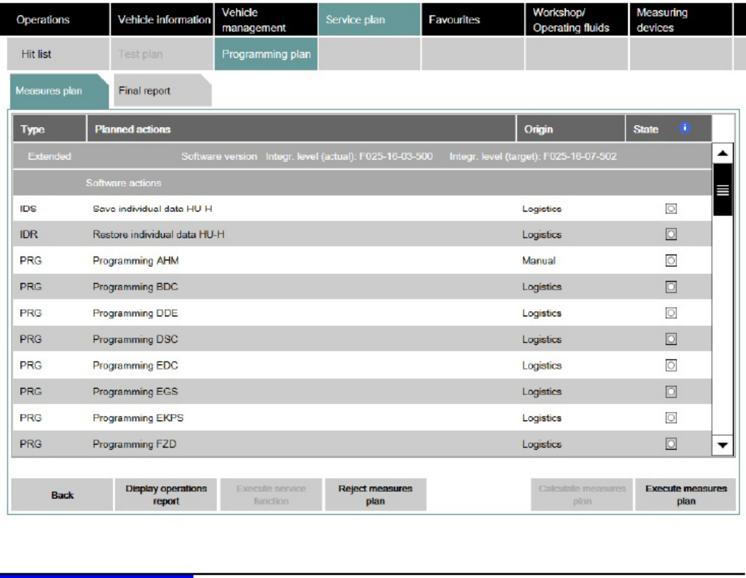746x578 pixels.
Task: Select the Service plan menu
Action: coord(369,20)
